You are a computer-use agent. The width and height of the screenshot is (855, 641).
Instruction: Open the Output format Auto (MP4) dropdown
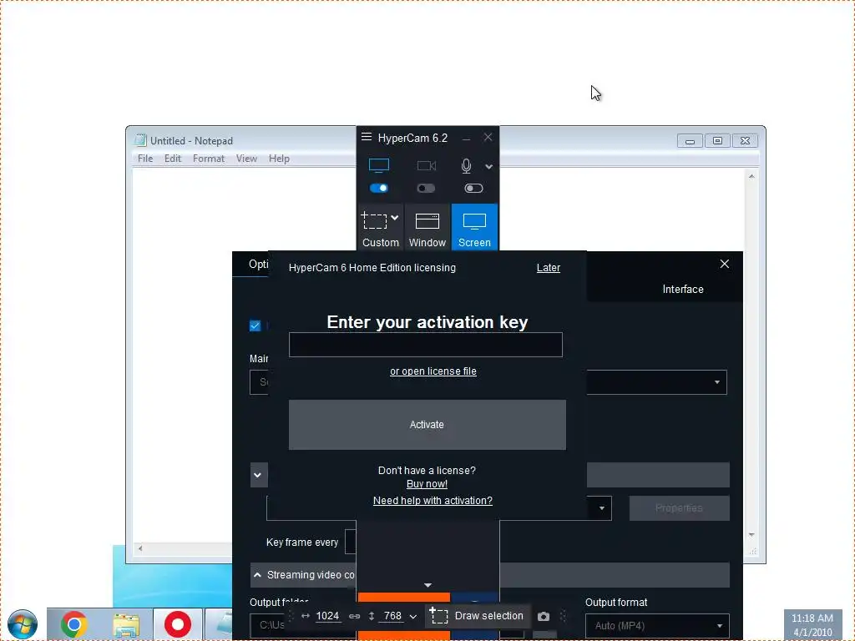point(657,626)
